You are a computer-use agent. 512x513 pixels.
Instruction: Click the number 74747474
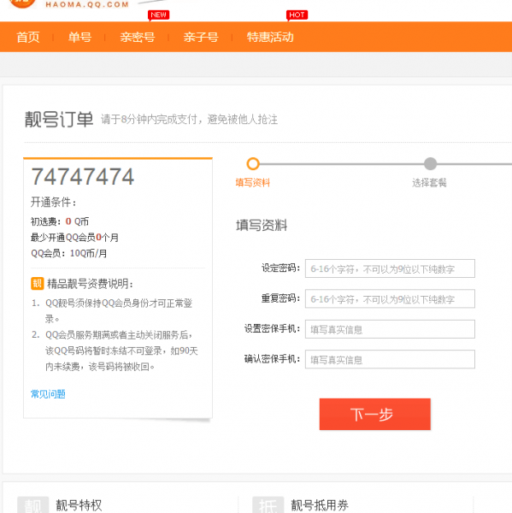tap(82, 177)
